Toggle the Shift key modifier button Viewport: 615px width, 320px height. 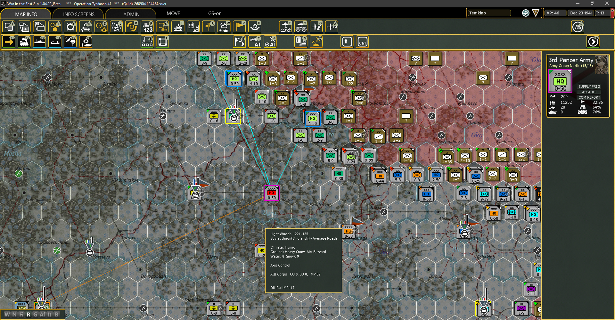pos(347,42)
